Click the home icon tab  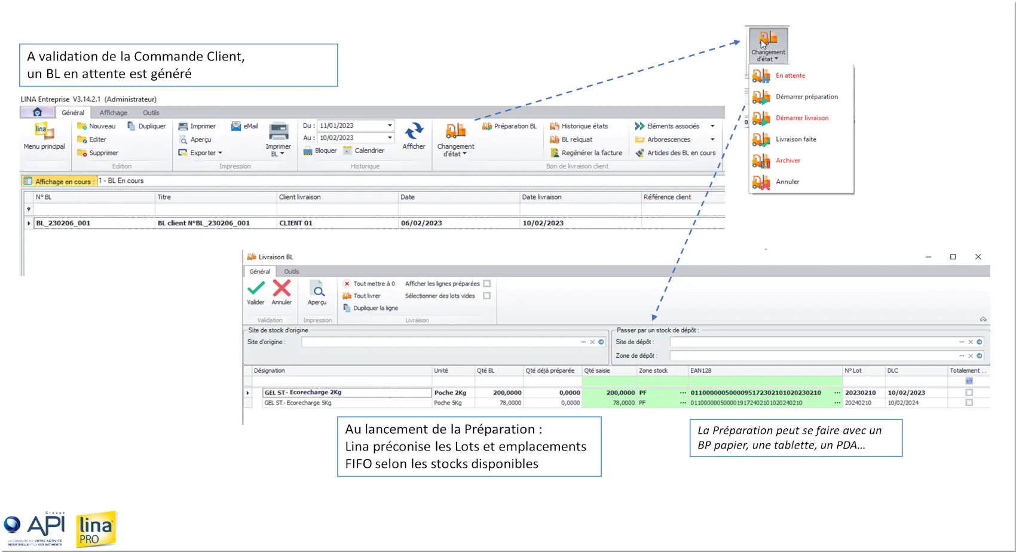(x=37, y=112)
